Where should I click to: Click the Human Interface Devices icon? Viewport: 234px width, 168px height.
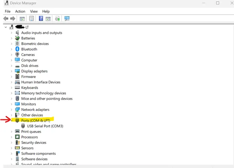coord(17,82)
